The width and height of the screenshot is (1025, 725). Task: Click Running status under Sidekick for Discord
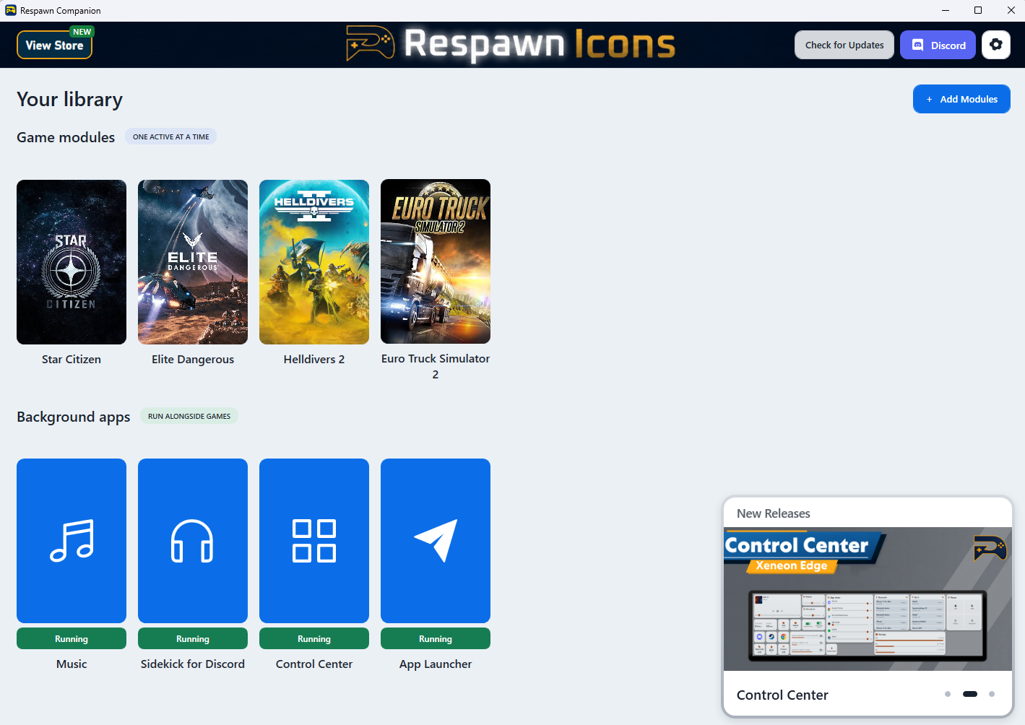click(193, 639)
